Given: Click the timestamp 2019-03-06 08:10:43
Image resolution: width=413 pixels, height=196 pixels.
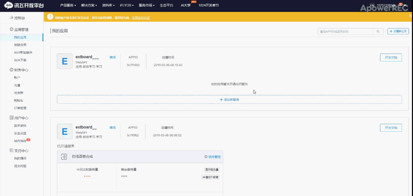Looking at the screenshot, I should click(168, 65).
